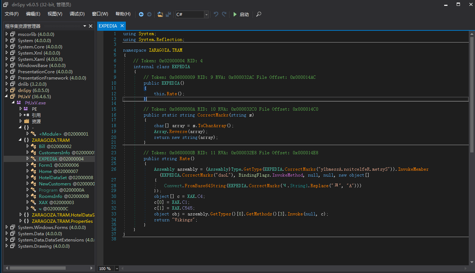Select the EXPEDIA @02000004 class

[x=61, y=159]
